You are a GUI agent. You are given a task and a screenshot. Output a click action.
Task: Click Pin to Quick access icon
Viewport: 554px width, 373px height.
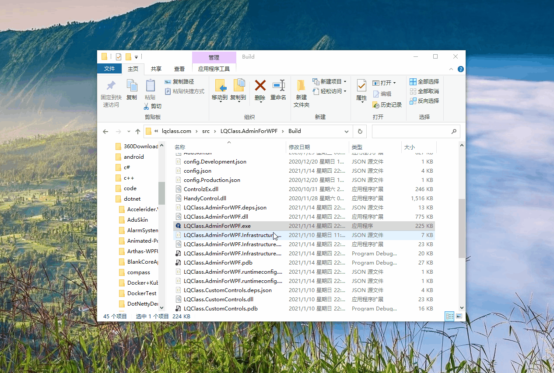tap(111, 85)
